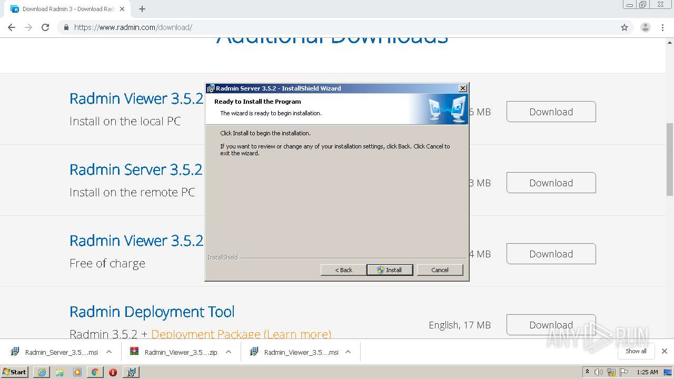674x379 pixels.
Task: Cancel the Radmin Server installation
Action: pos(440,270)
